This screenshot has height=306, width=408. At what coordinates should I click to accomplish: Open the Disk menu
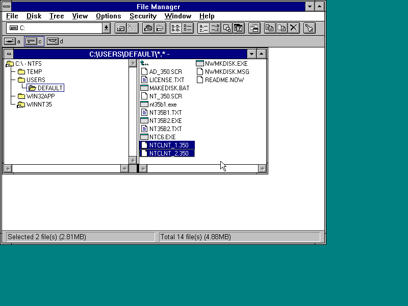pos(34,16)
